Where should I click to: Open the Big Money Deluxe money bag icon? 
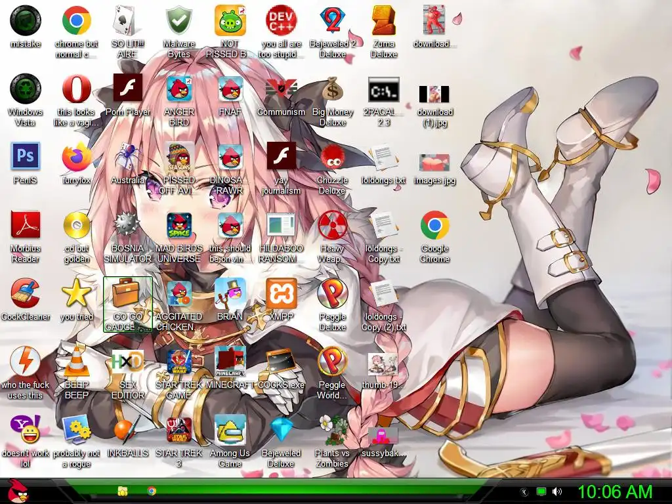[x=333, y=89]
